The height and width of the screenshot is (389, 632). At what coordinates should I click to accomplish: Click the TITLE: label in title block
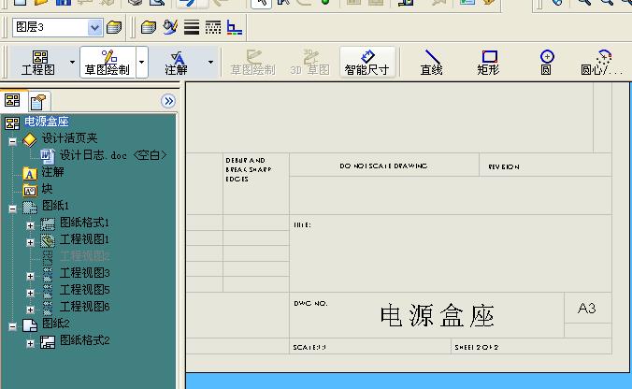point(302,225)
